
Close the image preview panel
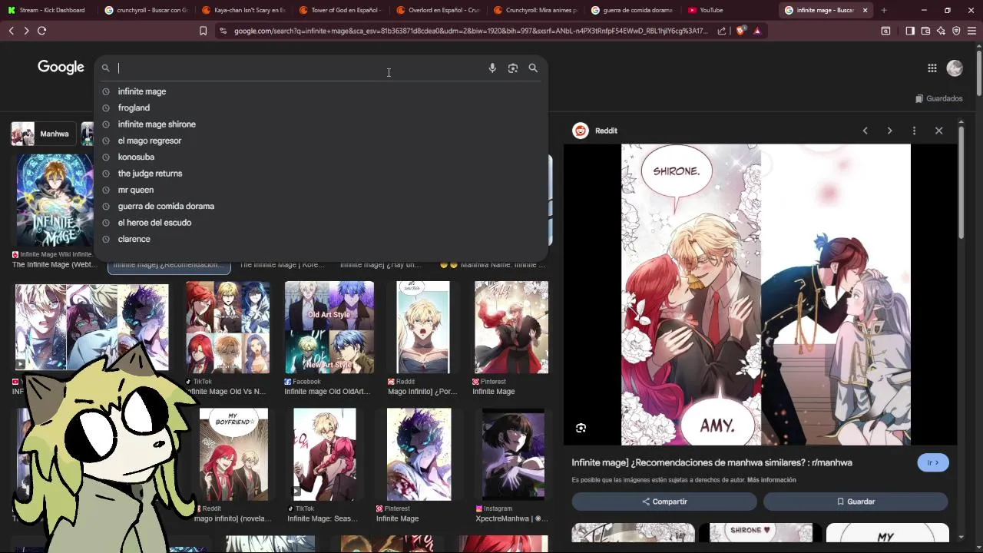coord(938,131)
